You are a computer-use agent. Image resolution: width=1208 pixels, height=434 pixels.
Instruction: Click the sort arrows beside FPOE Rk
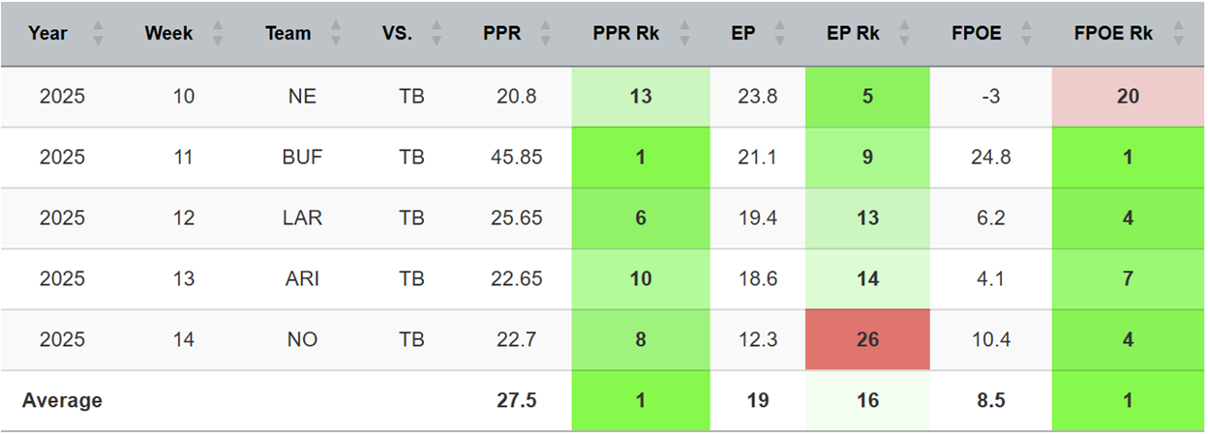click(x=1177, y=34)
